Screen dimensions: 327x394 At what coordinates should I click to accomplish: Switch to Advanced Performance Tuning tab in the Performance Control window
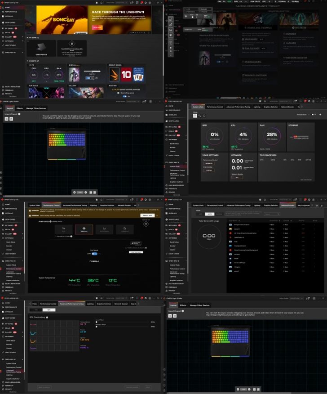coord(75,206)
